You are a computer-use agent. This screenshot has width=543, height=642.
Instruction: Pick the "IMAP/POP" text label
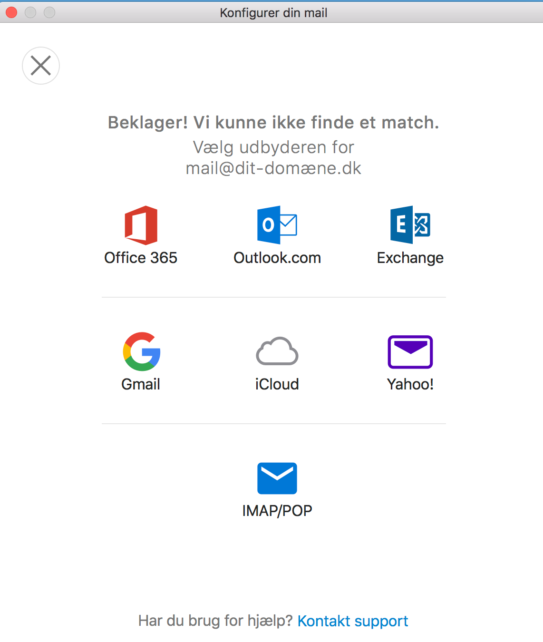click(x=277, y=511)
